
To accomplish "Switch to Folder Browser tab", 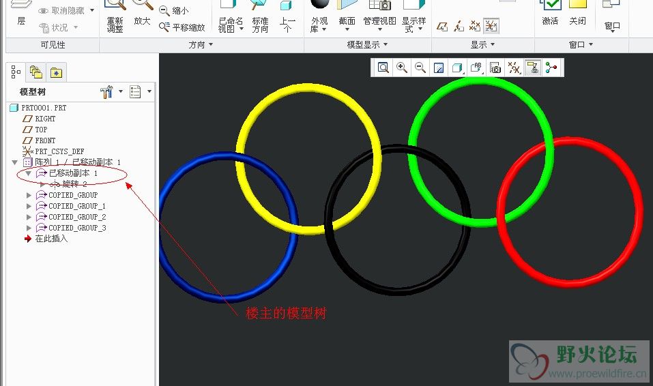I will (35, 73).
